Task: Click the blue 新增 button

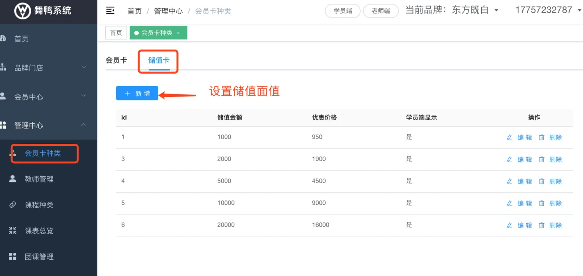Action: coord(137,93)
